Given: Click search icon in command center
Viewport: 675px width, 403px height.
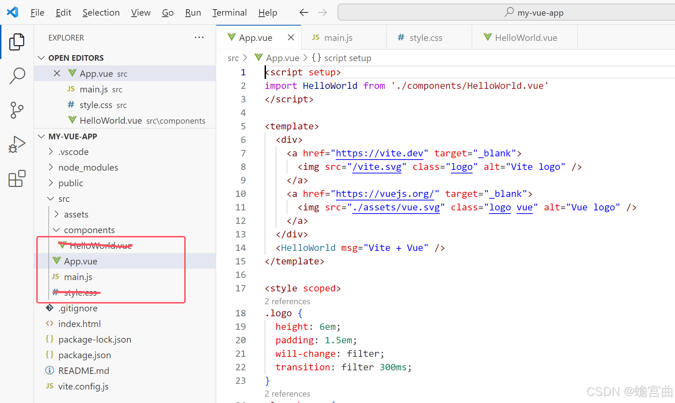Looking at the screenshot, I should click(x=509, y=12).
